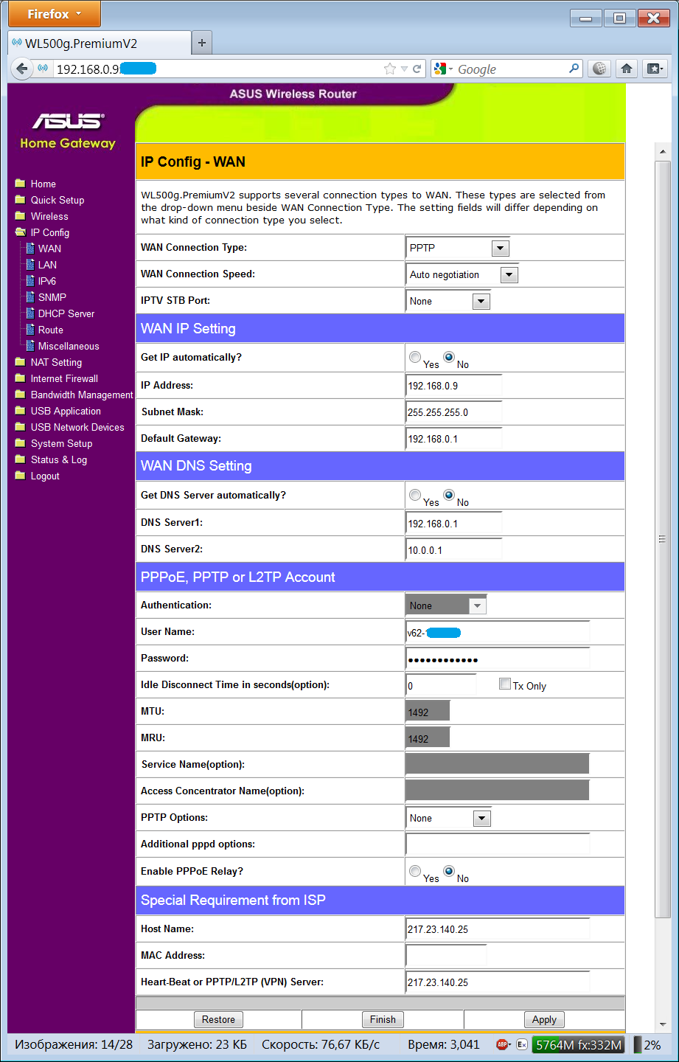Open the Firefox main menu button
679x1062 pixels.
tap(54, 14)
